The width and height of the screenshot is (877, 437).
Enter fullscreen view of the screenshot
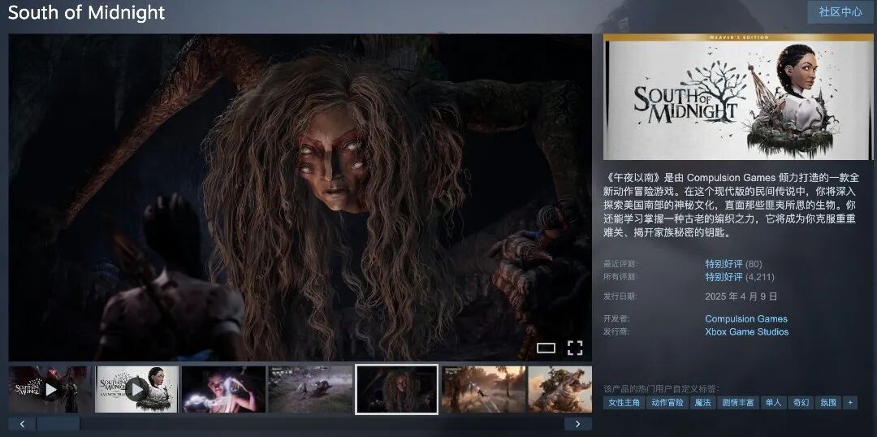point(575,348)
